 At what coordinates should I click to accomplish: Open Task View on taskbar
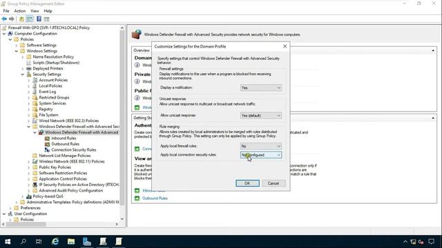39,242
